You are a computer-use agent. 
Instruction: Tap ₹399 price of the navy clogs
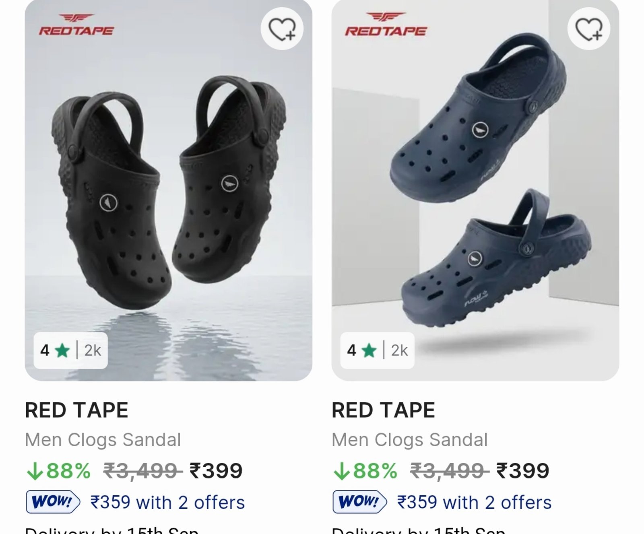523,471
